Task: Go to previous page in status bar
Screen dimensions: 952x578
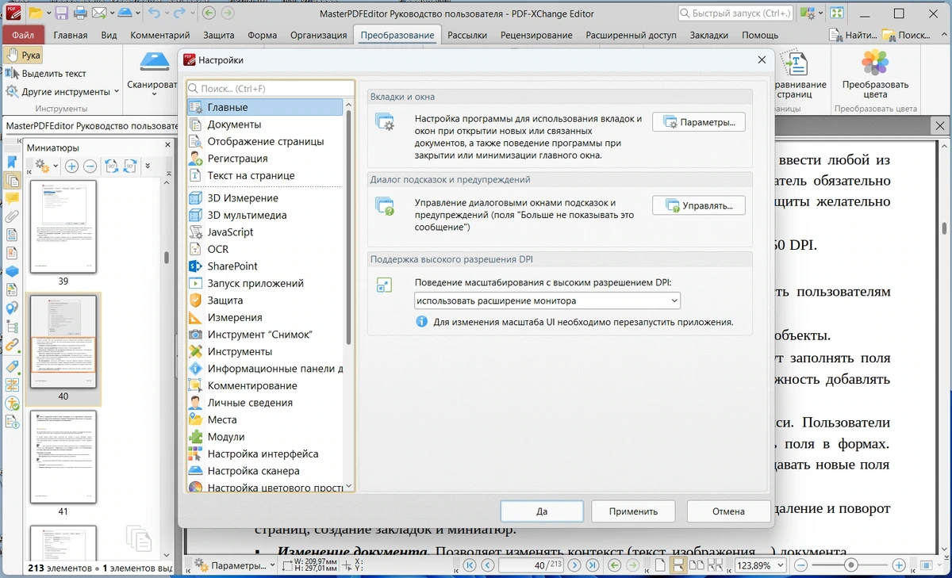Action: (x=487, y=565)
